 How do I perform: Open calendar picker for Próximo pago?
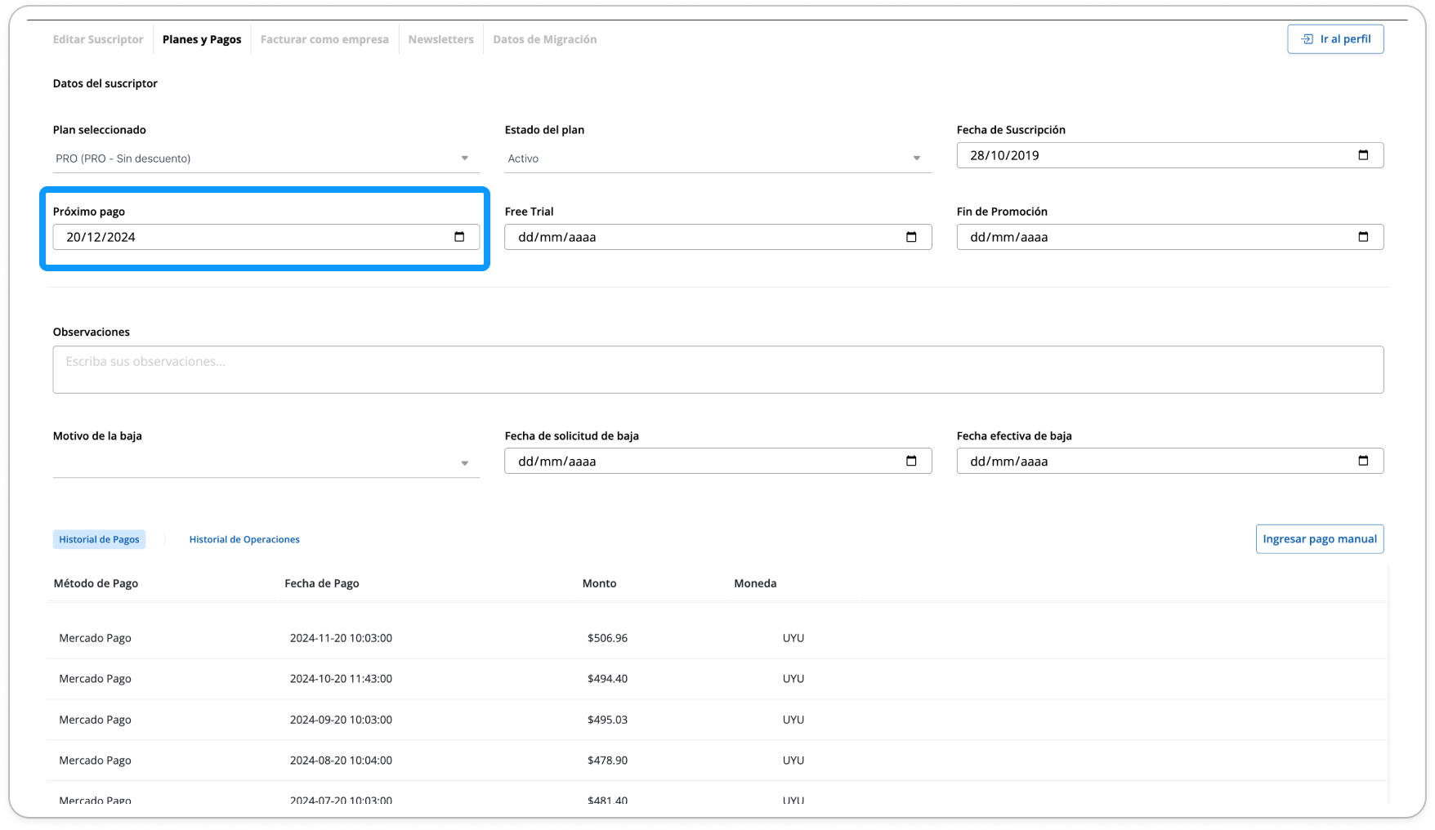(x=459, y=237)
